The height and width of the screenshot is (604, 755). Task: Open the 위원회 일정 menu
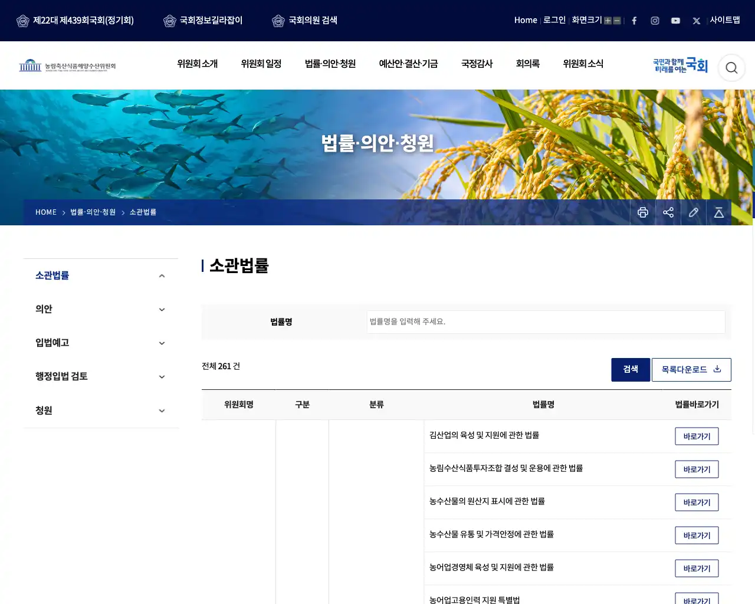point(261,64)
